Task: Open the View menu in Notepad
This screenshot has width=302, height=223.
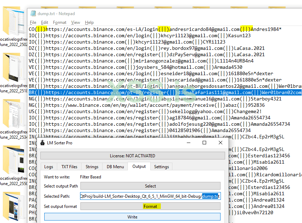Action: 75,22
